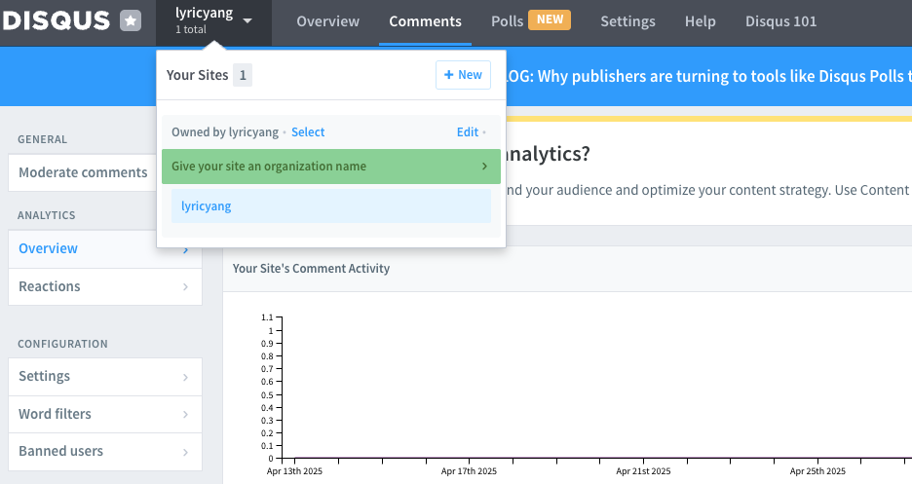This screenshot has width=912, height=484.
Task: Select the lyricyang site entry
Action: (x=331, y=206)
